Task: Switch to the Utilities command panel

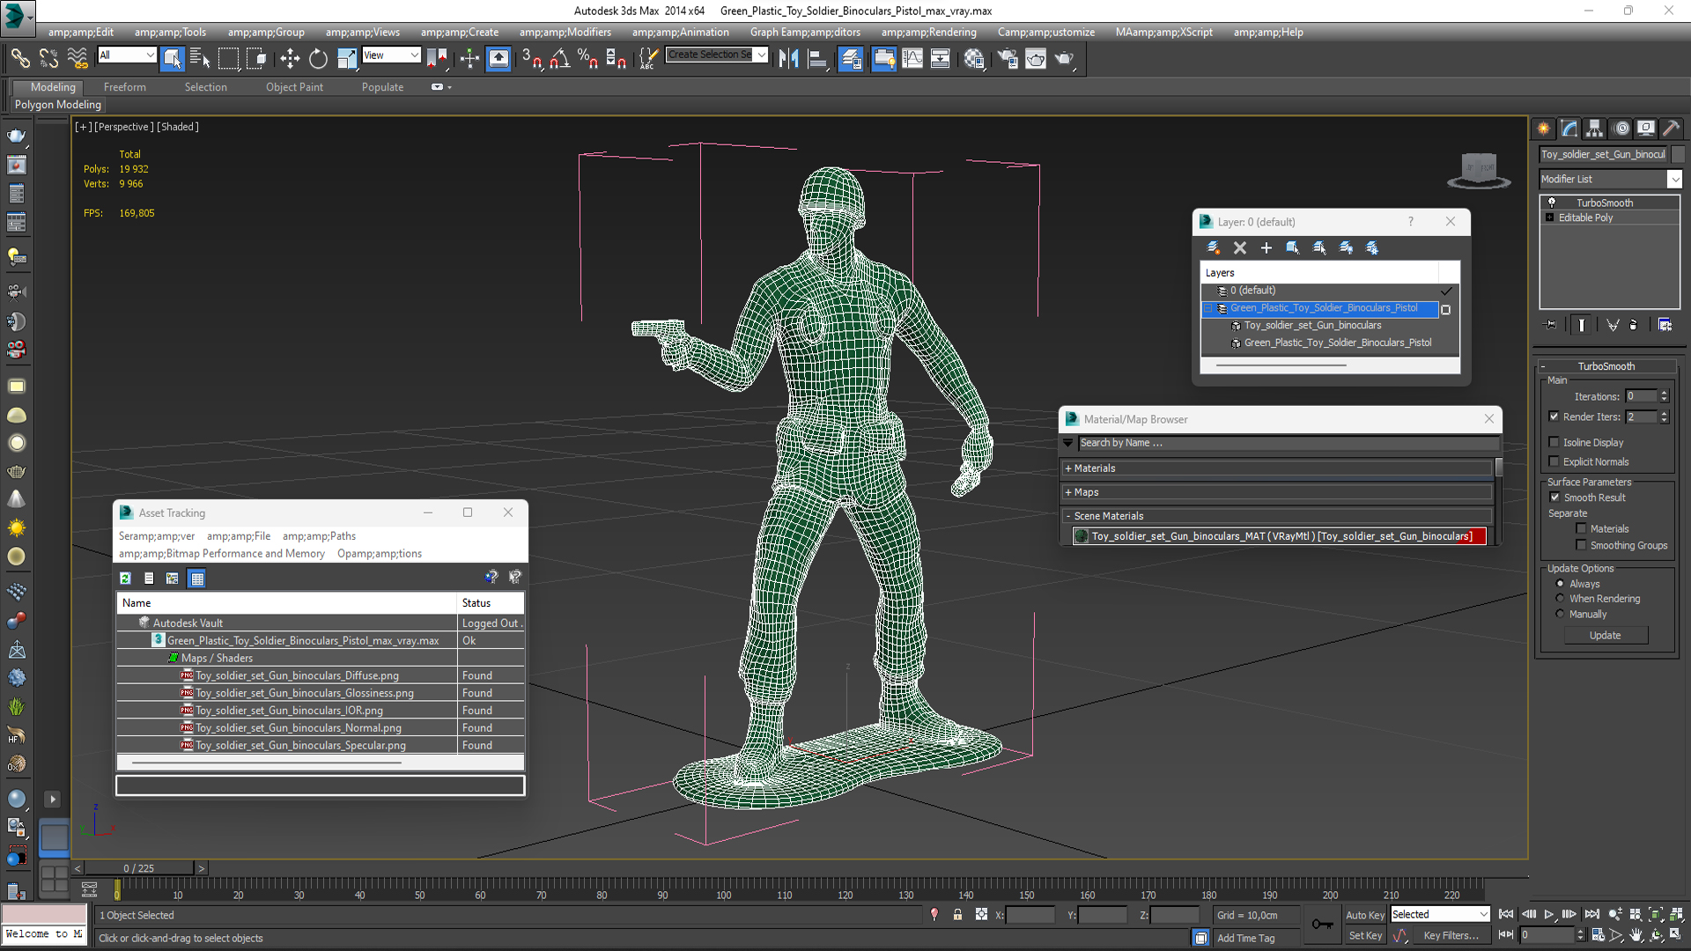Action: coord(1671,129)
